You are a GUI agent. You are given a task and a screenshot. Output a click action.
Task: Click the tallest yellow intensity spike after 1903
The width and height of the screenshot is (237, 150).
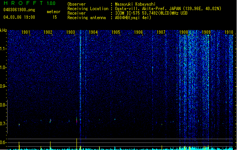[76, 144]
